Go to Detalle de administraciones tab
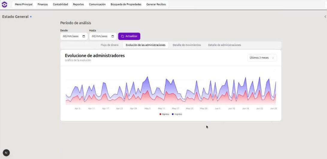The image size is (327, 159). 224,45
